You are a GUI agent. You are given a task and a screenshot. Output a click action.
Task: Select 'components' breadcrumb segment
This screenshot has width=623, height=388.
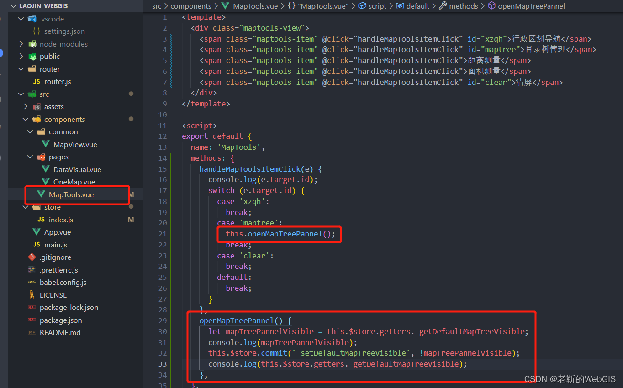click(191, 6)
